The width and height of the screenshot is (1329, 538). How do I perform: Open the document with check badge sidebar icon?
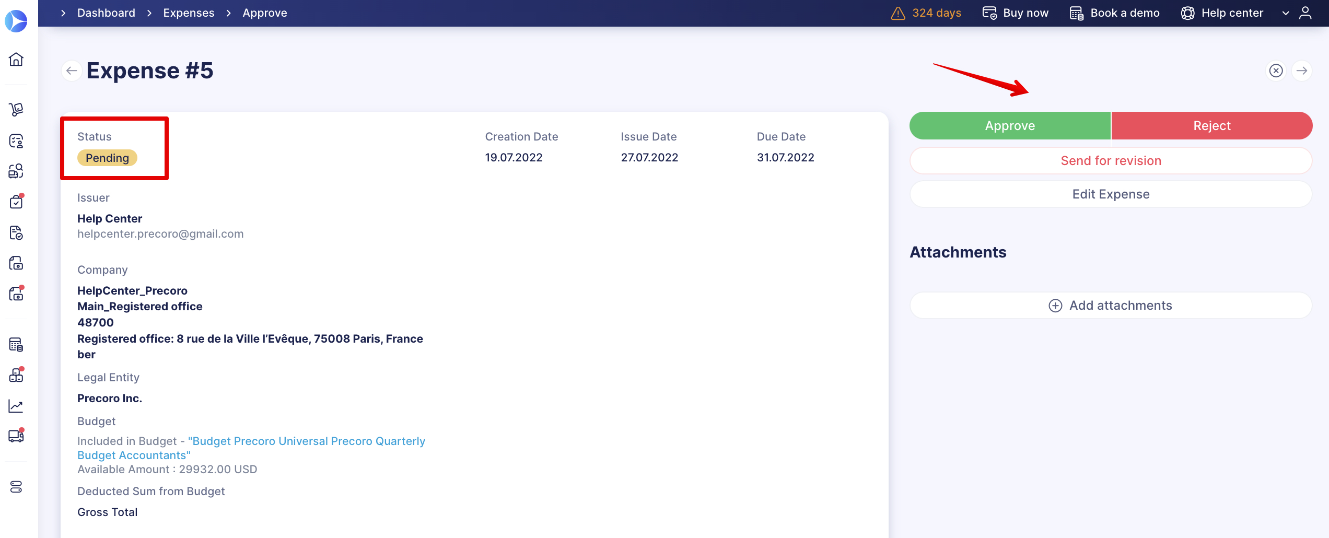tap(16, 232)
